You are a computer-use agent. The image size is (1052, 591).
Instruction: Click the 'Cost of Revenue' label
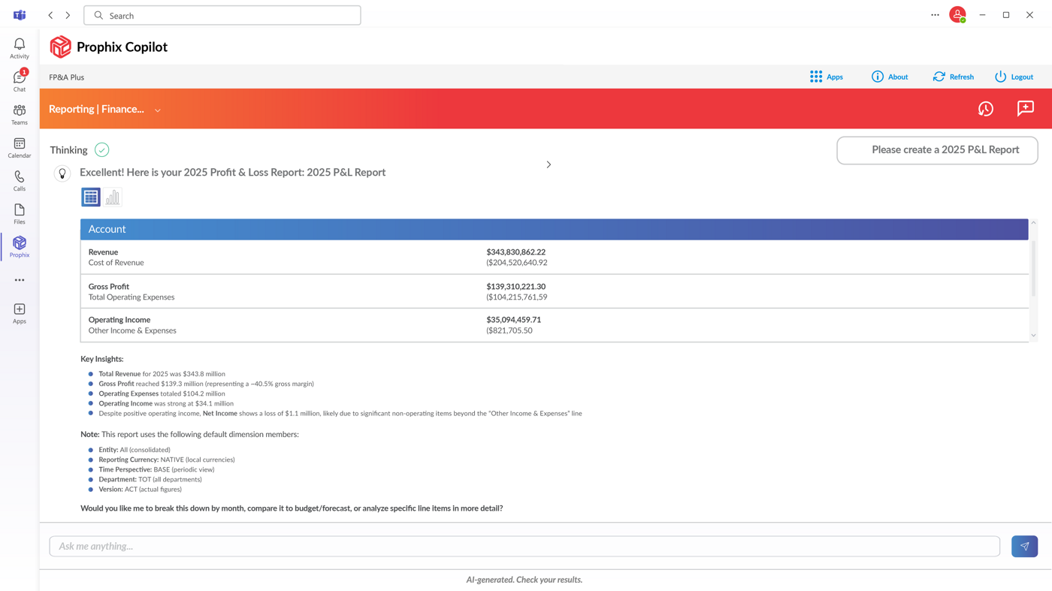coord(116,263)
